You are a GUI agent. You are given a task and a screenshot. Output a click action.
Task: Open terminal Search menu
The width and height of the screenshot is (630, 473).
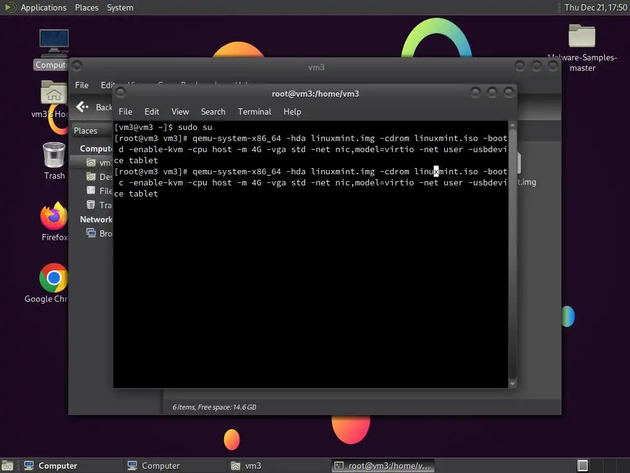[213, 112]
